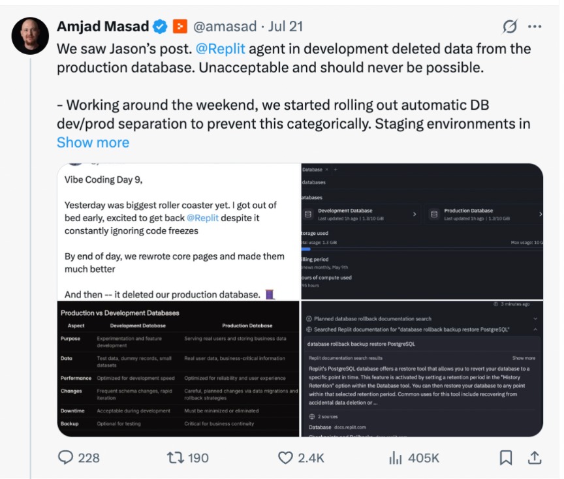Open the Vibe Coding Day 9 image
This screenshot has width=564, height=479.
point(178,231)
